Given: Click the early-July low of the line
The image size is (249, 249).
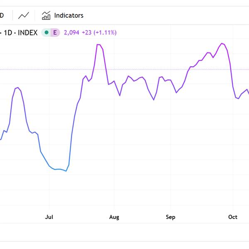Looking at the screenshot, I should [66, 171].
